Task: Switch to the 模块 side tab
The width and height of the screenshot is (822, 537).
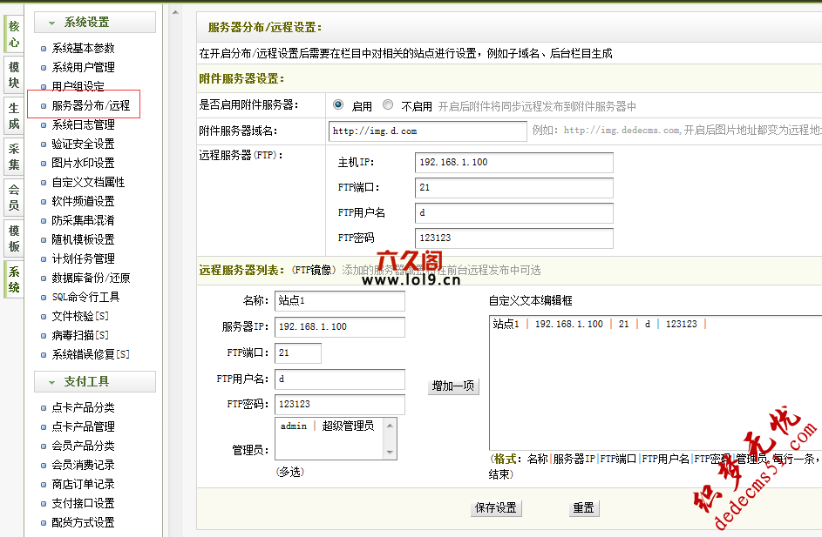Action: click(14, 76)
